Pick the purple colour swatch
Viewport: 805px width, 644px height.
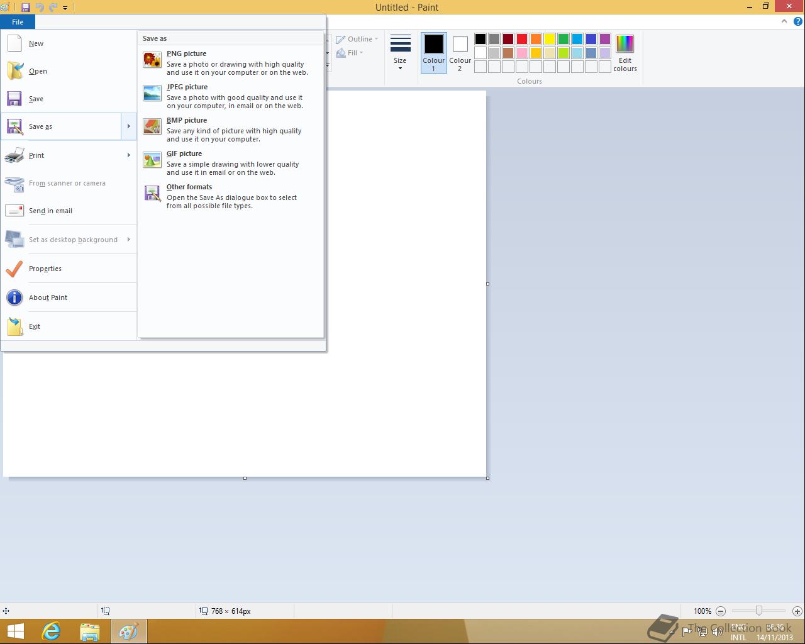pyautogui.click(x=605, y=39)
